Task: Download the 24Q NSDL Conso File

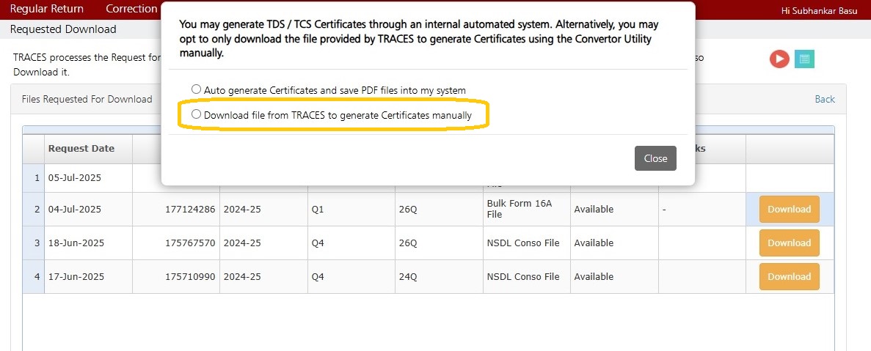Action: click(x=789, y=277)
